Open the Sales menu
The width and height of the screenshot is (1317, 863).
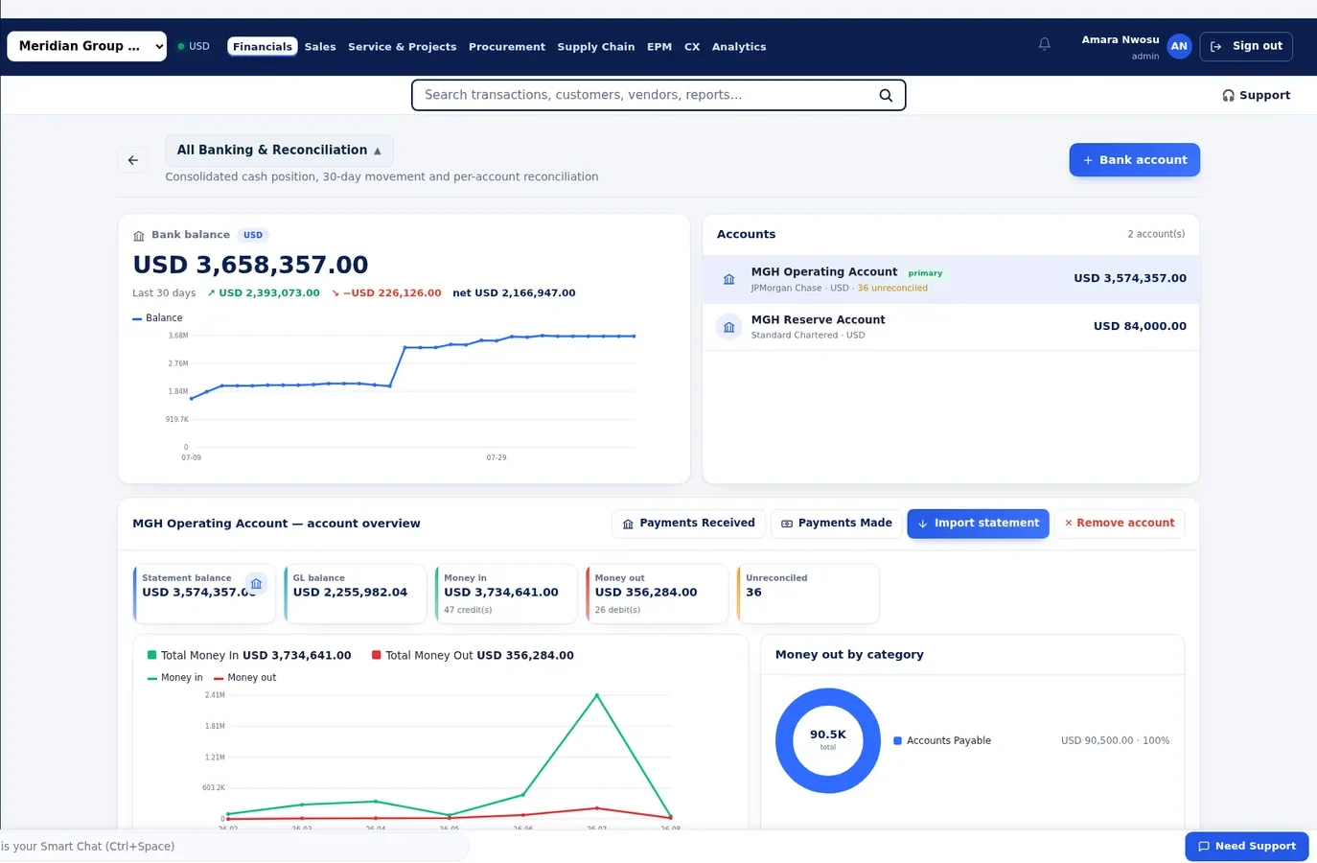320,46
